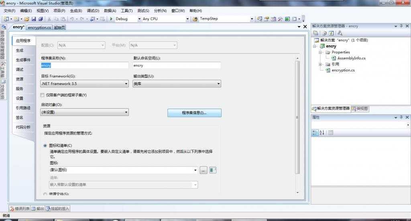Open the TempStep find dropdown
Screen dimensions: 411x221
coord(252,19)
